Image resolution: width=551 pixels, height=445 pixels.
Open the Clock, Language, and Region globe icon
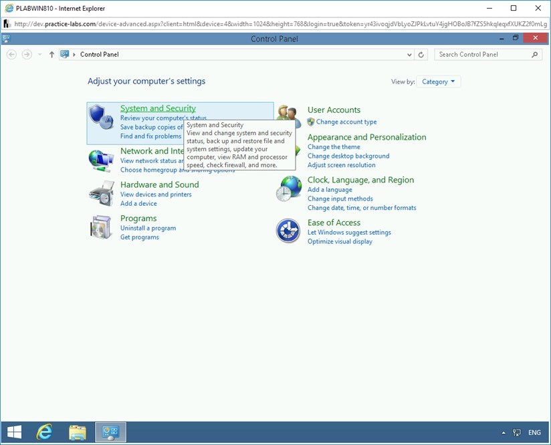(x=288, y=189)
